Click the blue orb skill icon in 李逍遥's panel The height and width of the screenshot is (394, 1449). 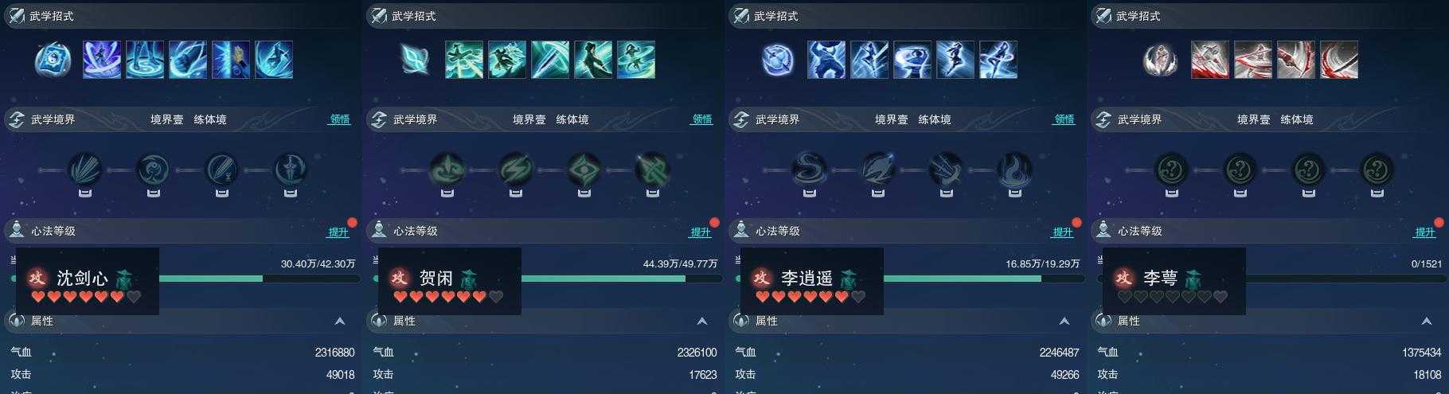(778, 60)
